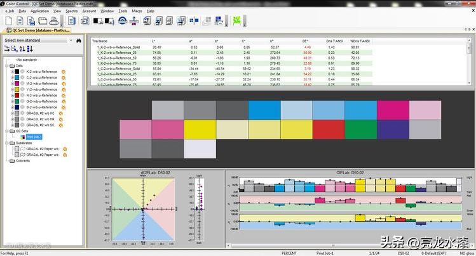Select the M-2-wb-u-Reference standard
Screen dimensions: 476x256
click(42, 83)
